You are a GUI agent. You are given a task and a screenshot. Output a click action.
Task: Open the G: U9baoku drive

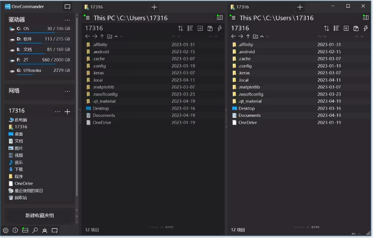(40, 70)
